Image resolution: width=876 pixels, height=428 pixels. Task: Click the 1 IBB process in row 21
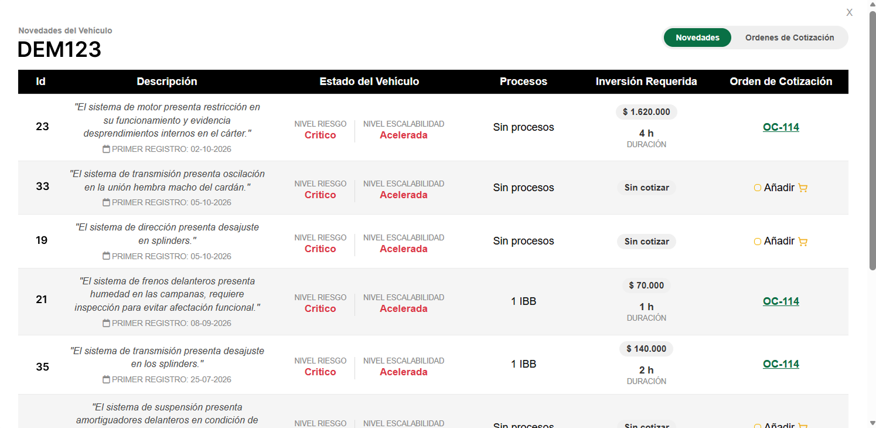[523, 301]
